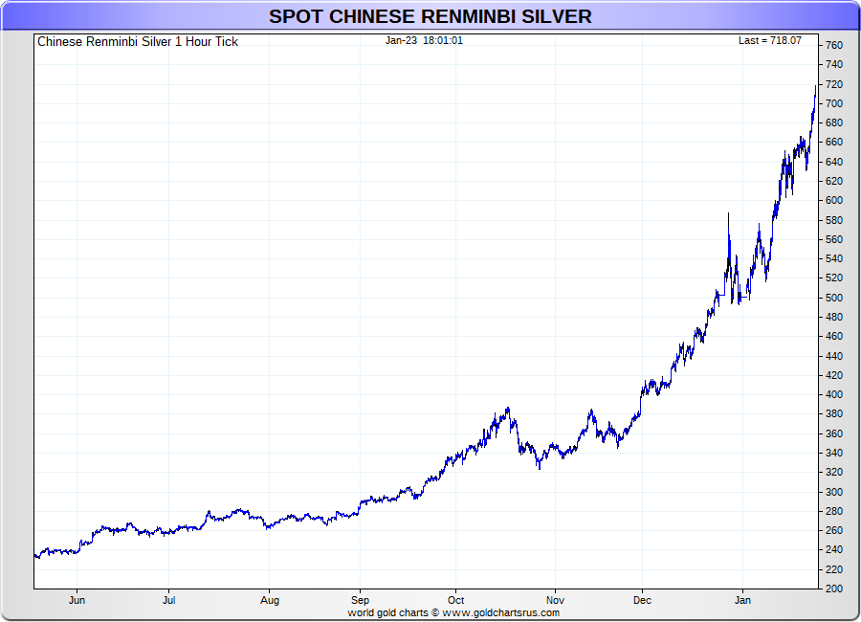
Task: Select the Jul label on the time axis
Action: [x=168, y=601]
